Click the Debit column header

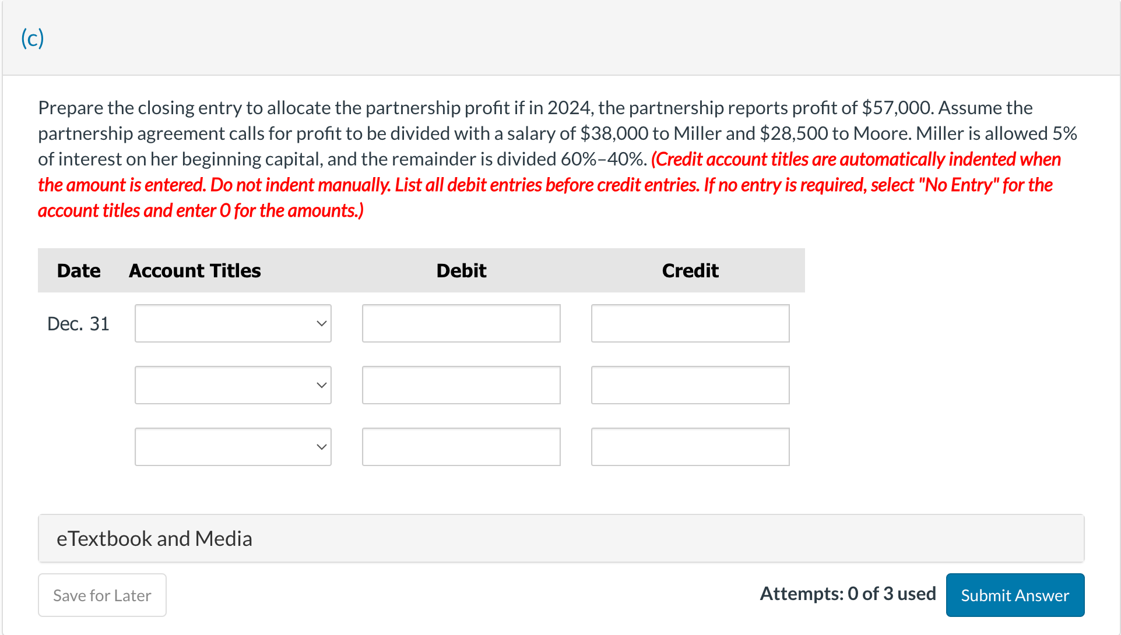(461, 270)
